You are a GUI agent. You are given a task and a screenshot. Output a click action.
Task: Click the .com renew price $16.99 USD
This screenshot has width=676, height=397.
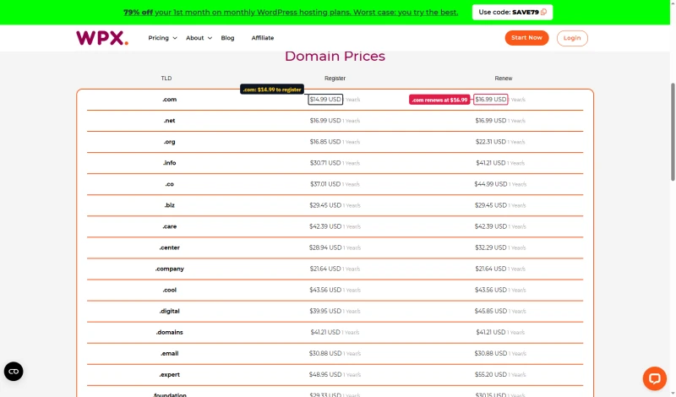(491, 99)
